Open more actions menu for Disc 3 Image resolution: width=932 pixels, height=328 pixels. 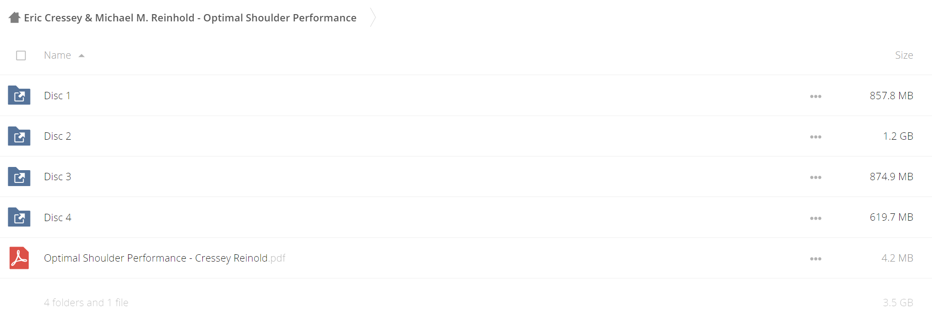[x=816, y=177]
